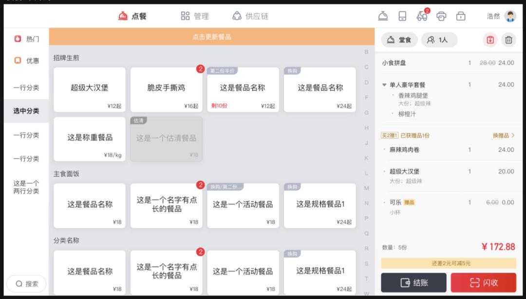Toggle the 堂食 dine-in mode
526x299 pixels.
point(399,40)
